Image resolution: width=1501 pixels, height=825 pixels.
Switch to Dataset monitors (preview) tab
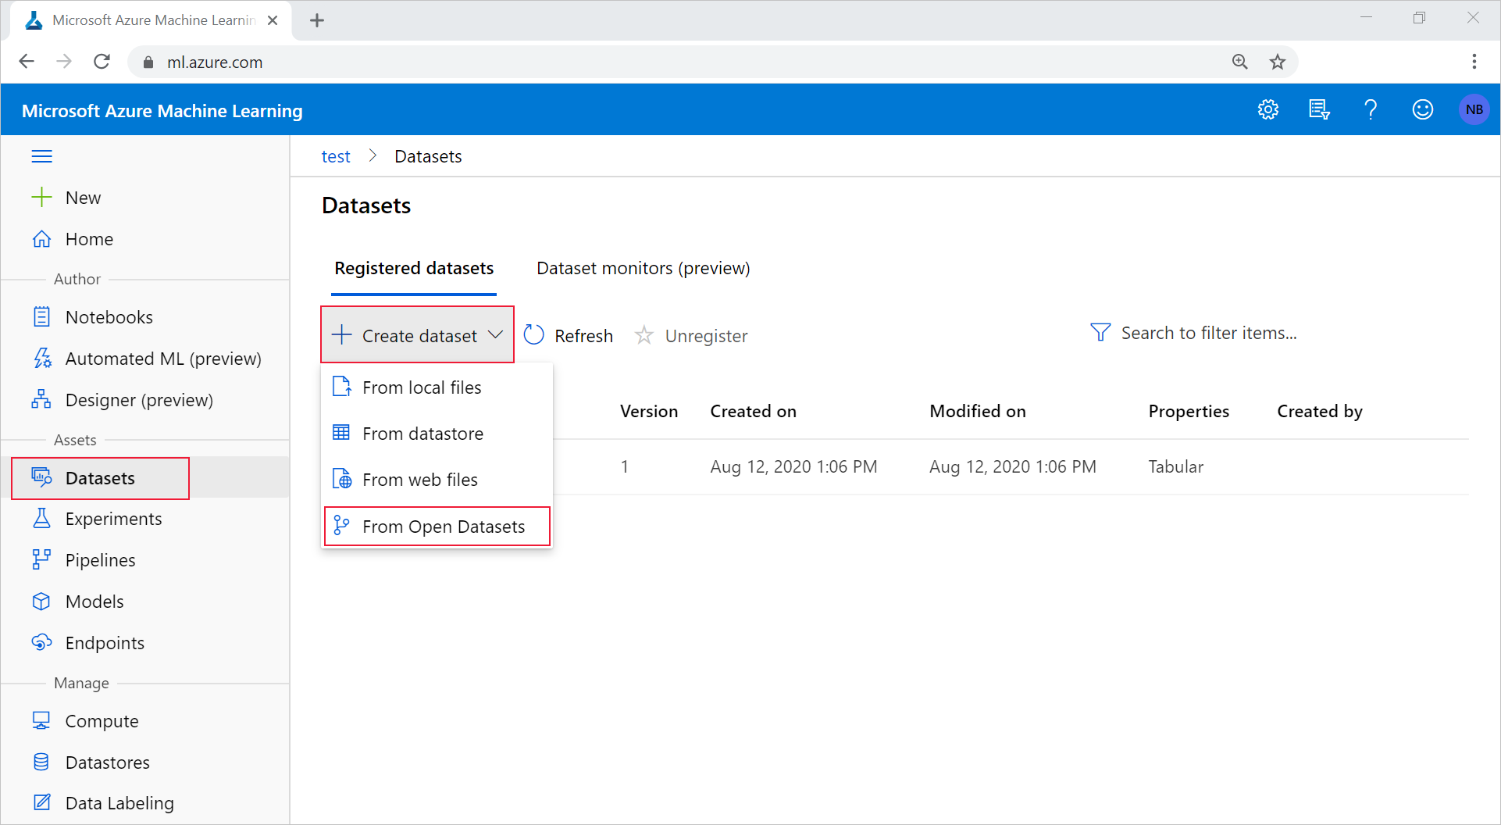point(644,269)
